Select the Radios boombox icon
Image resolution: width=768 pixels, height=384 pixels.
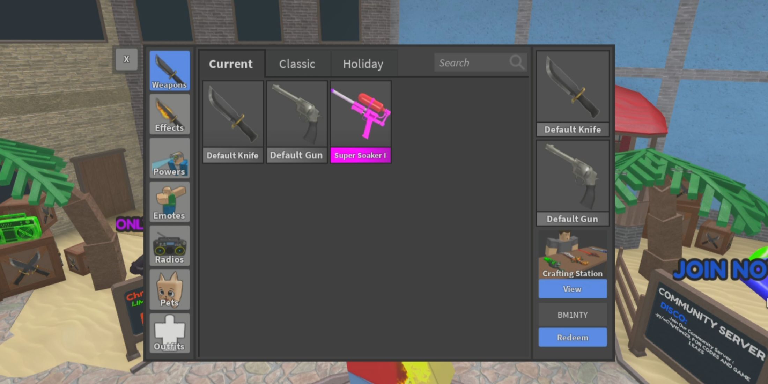tap(170, 245)
